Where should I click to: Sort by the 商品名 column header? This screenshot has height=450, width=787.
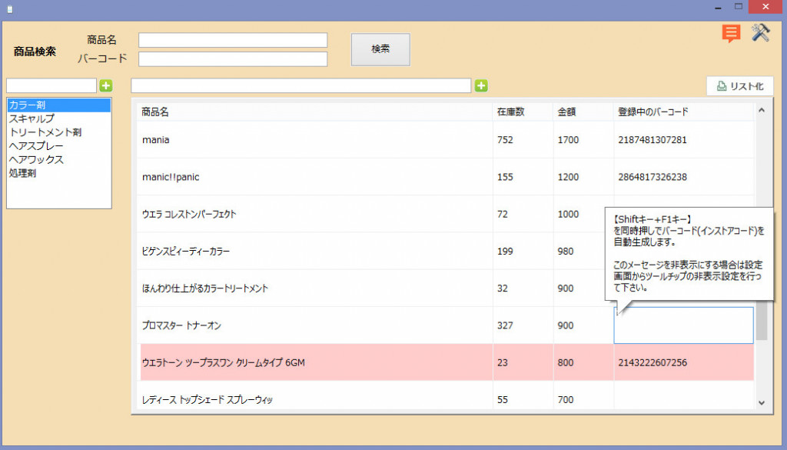(x=314, y=112)
